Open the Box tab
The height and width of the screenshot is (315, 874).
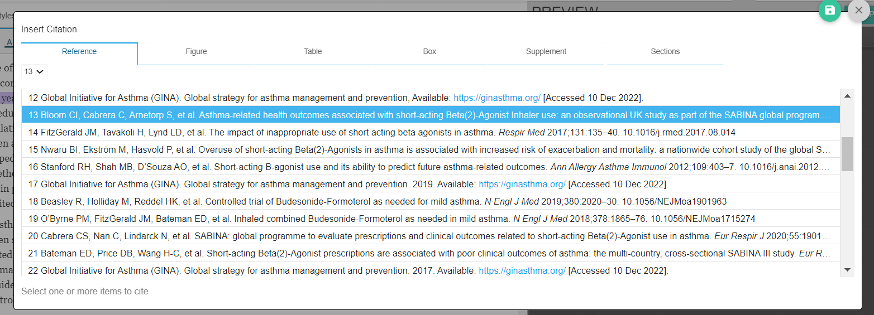pyautogui.click(x=429, y=51)
